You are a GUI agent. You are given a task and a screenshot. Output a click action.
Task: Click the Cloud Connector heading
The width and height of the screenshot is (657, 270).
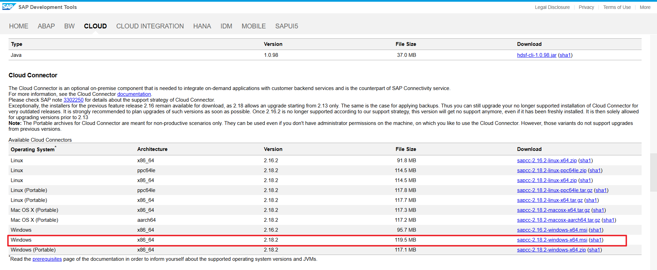pos(33,75)
